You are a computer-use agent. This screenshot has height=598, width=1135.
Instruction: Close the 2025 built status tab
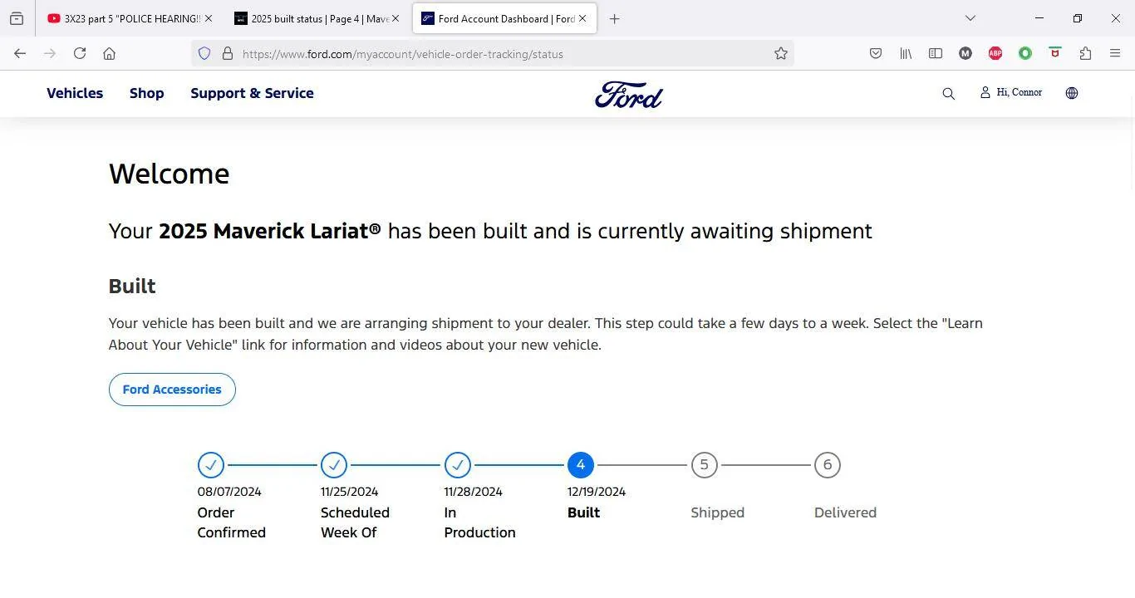tap(396, 18)
